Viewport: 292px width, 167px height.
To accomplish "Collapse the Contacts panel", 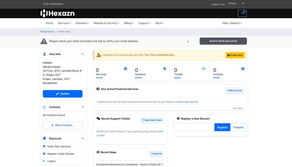I will (82, 107).
